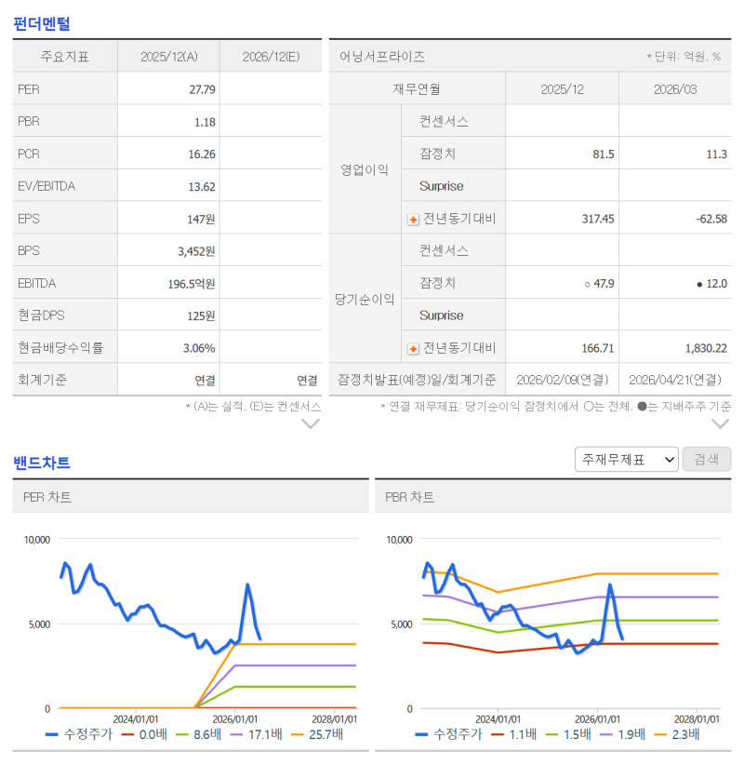The height and width of the screenshot is (765, 744).
Task: Toggle the 8.6배 legend in the PER chart
Action: [198, 734]
